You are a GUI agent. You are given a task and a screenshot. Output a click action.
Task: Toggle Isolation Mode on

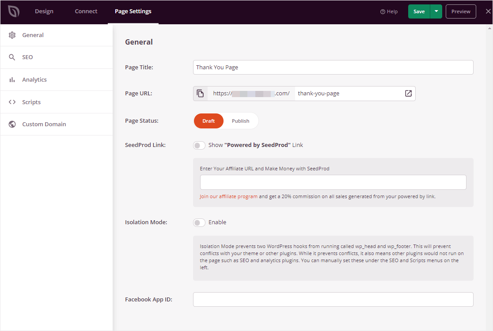pyautogui.click(x=199, y=222)
